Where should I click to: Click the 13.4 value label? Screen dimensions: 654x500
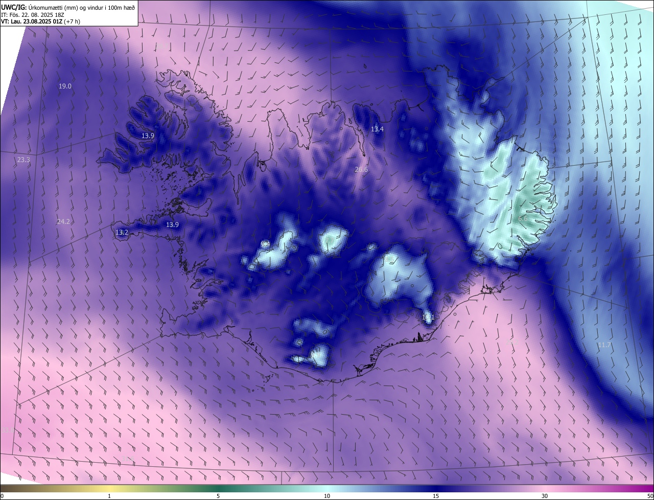pos(377,129)
